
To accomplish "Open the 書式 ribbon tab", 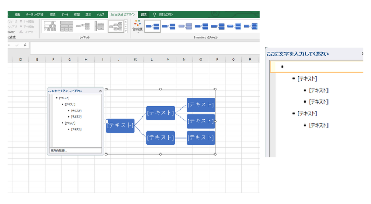I will point(144,14).
